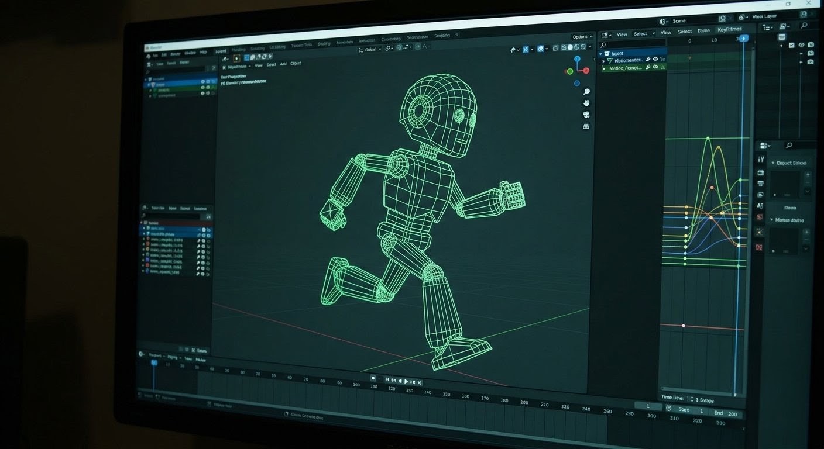This screenshot has height=449, width=824.
Task: Select solid viewport shading sphere icon
Action: [x=570, y=47]
